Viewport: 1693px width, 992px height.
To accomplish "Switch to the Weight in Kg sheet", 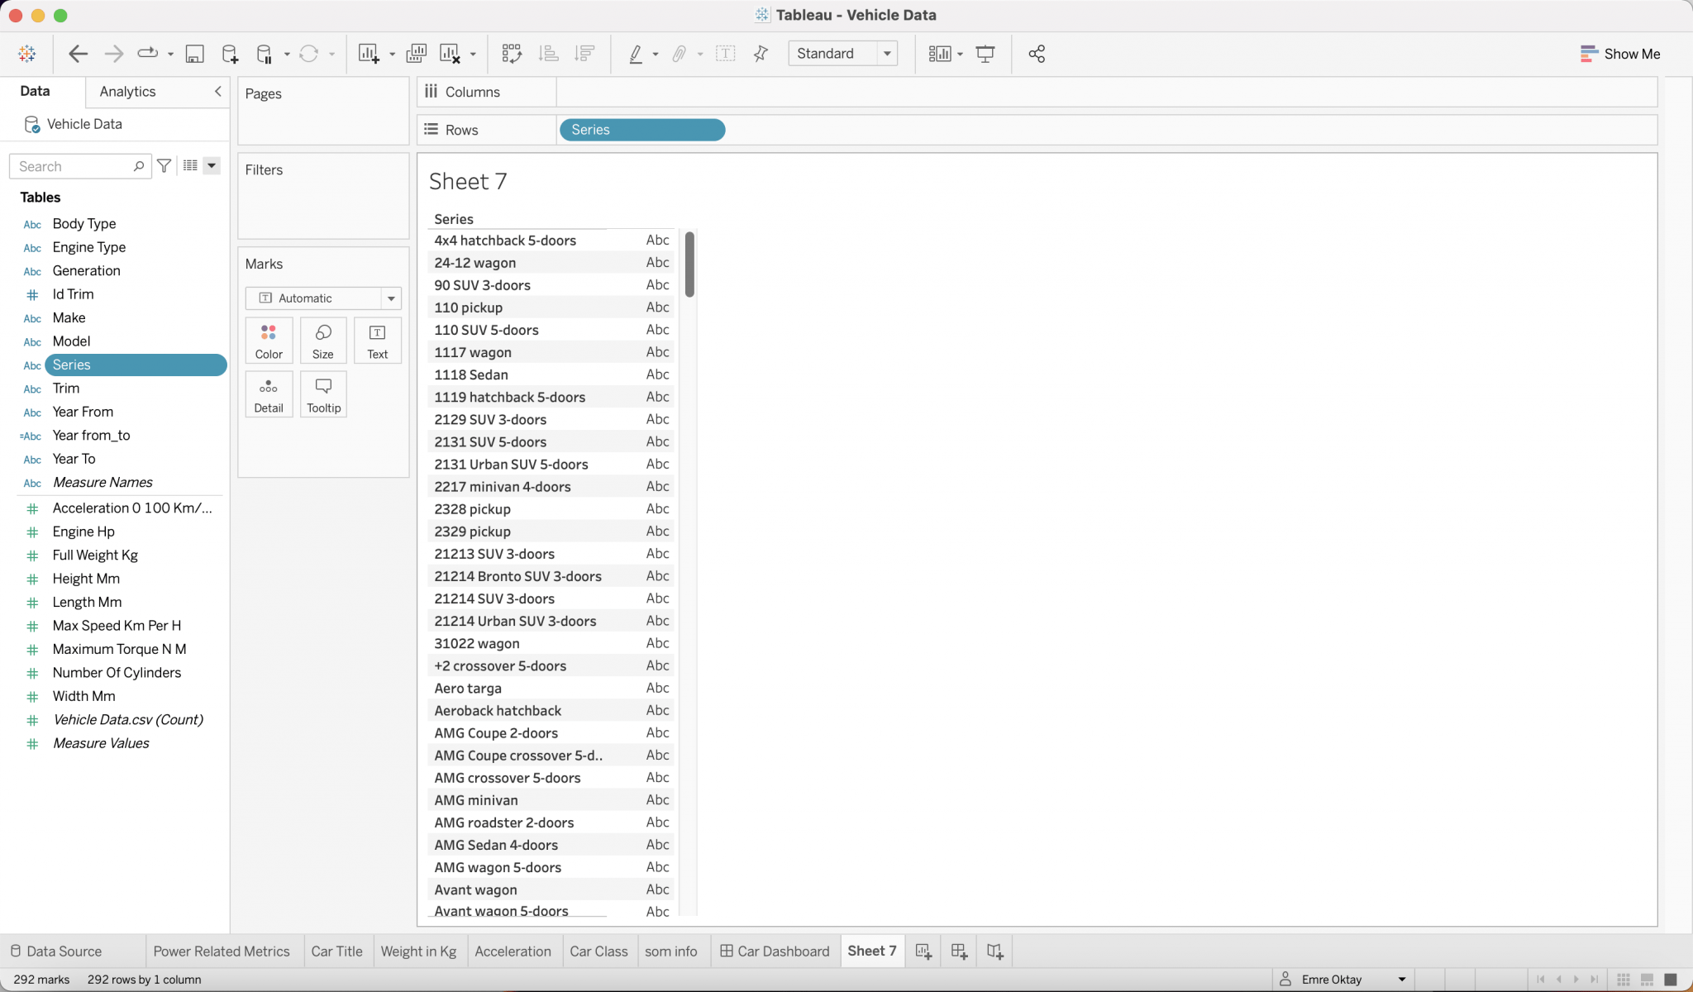I will 418,951.
